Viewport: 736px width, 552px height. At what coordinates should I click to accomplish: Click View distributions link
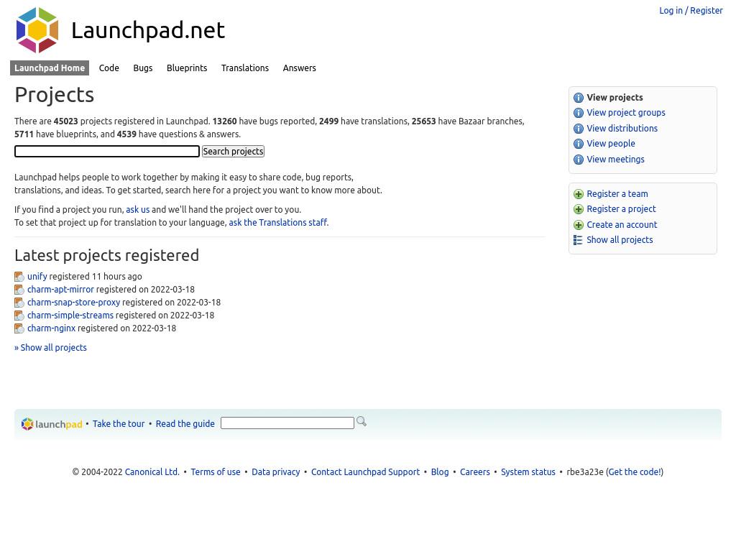pos(622,128)
